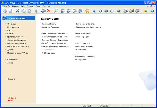This screenshot has height=108, width=157.
Task: Click the Next record arrow icon
Action: pyautogui.click(x=106, y=11)
